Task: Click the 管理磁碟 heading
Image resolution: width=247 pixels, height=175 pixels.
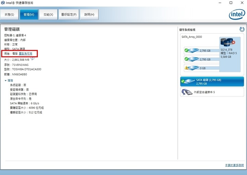Action: pyautogui.click(x=12, y=29)
